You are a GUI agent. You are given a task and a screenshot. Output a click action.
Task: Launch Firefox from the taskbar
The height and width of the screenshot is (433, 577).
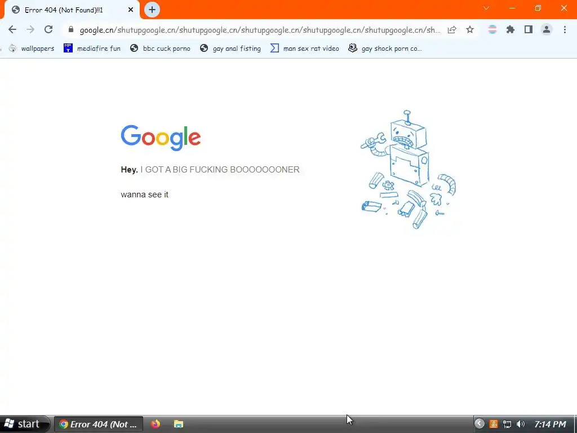pyautogui.click(x=156, y=424)
